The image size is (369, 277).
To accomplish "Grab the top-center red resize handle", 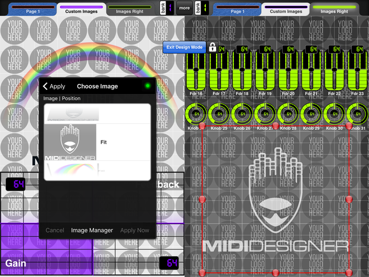I will [276, 126].
